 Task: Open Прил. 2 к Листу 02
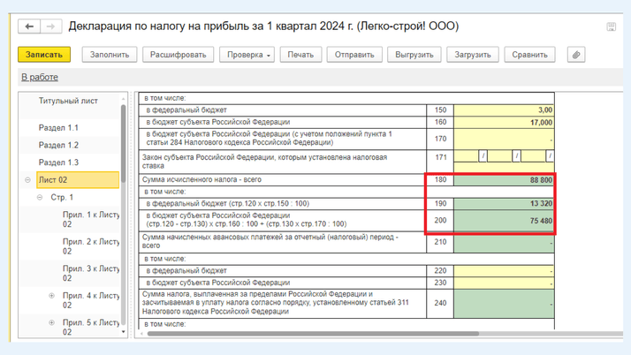point(91,246)
